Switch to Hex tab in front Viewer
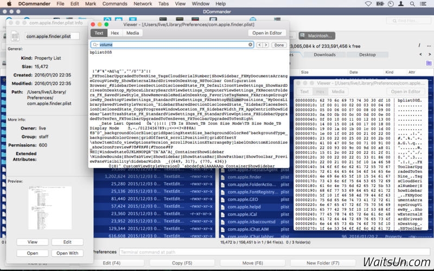434x271 pixels. (x=115, y=33)
